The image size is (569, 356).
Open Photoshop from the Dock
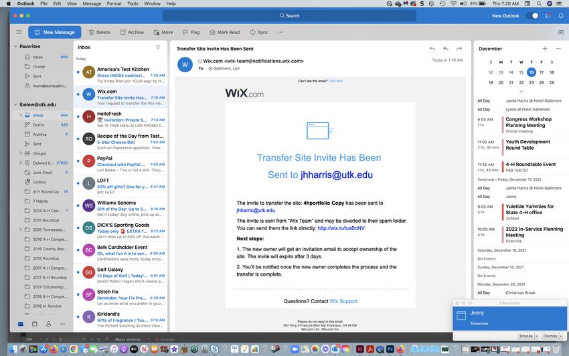click(x=390, y=349)
